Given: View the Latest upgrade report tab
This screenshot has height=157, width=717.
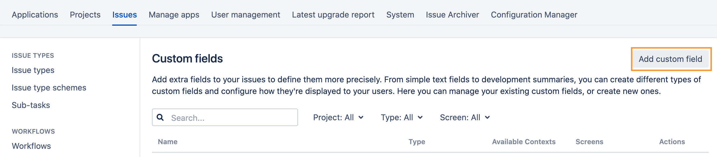Looking at the screenshot, I should click(333, 15).
